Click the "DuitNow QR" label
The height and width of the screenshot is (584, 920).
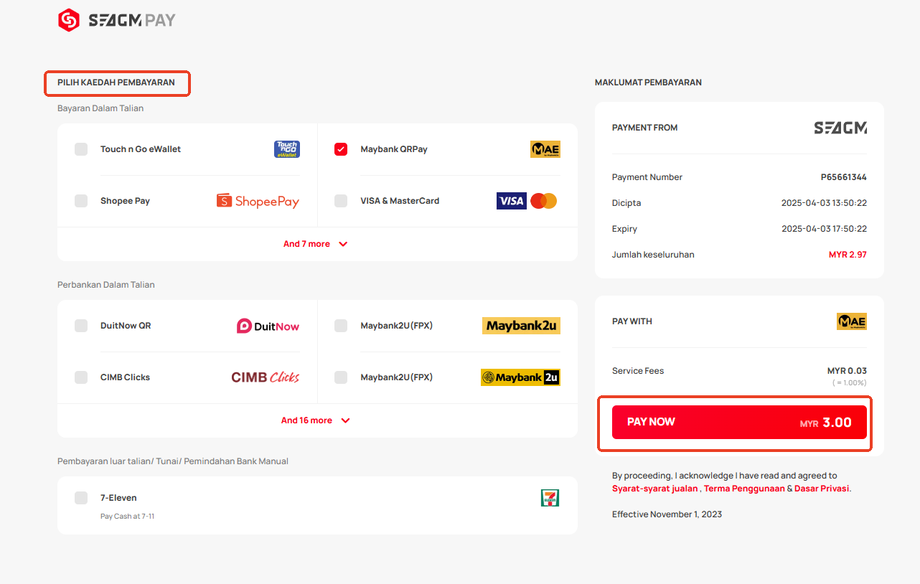point(126,326)
